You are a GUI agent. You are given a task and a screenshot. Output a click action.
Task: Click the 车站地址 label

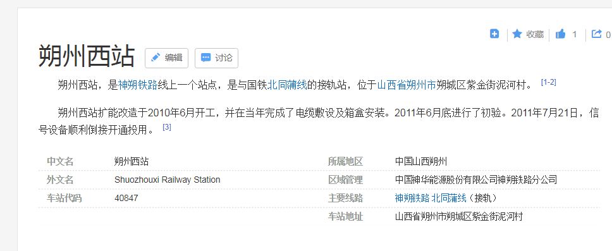345,217
